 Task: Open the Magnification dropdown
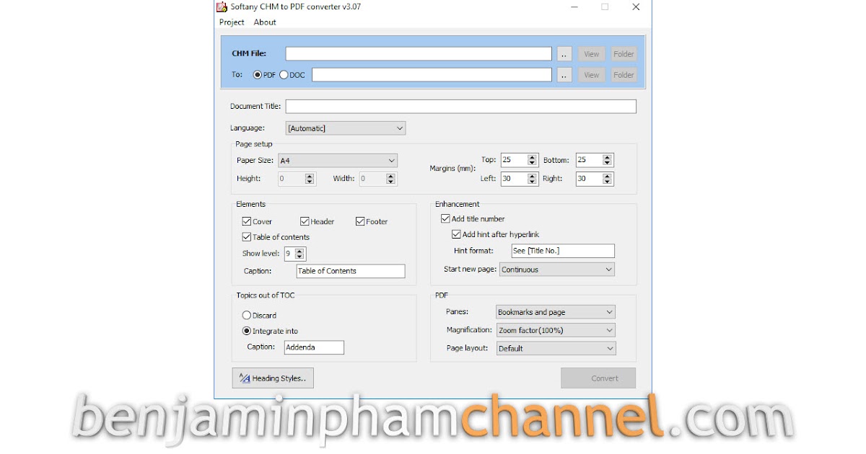pos(556,330)
